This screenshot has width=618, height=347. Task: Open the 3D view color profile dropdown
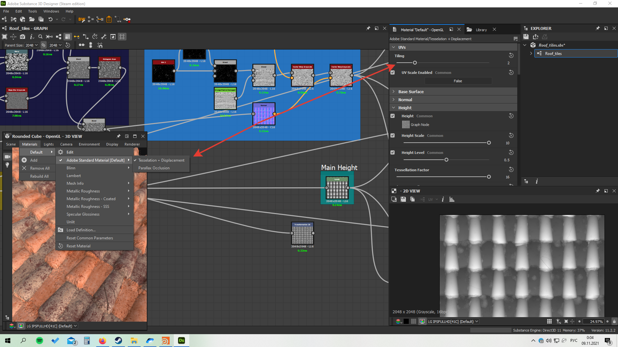click(52, 326)
